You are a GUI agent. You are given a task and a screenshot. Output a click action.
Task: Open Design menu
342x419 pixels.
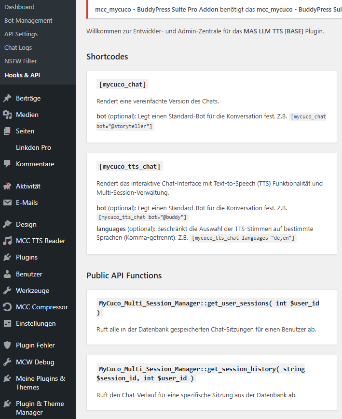point(26,224)
